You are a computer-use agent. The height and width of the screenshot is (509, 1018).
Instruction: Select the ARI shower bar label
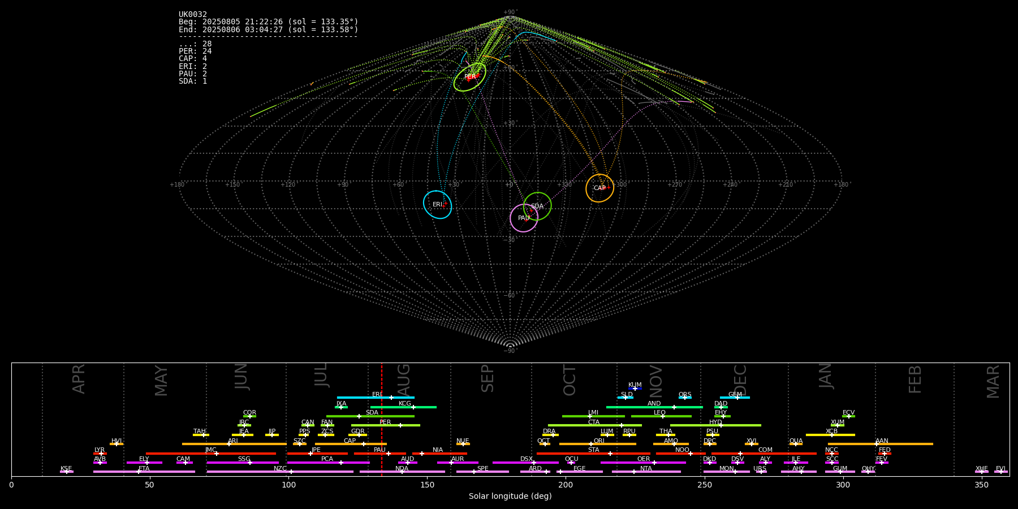point(233,441)
